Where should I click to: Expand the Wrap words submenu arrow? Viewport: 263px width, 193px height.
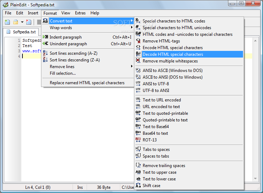tap(132, 27)
